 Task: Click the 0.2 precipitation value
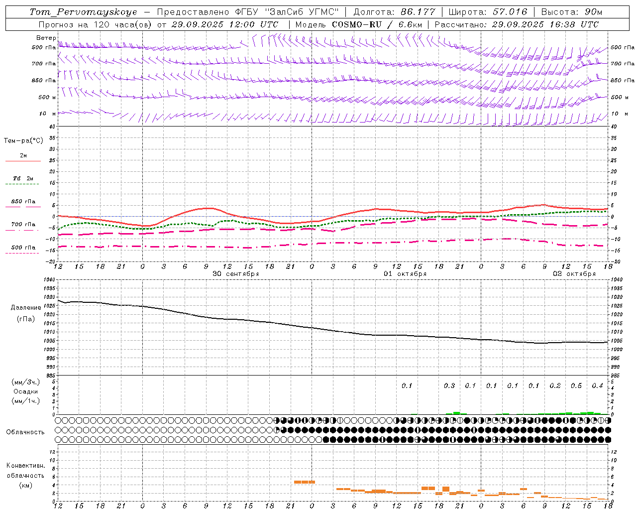(x=555, y=385)
